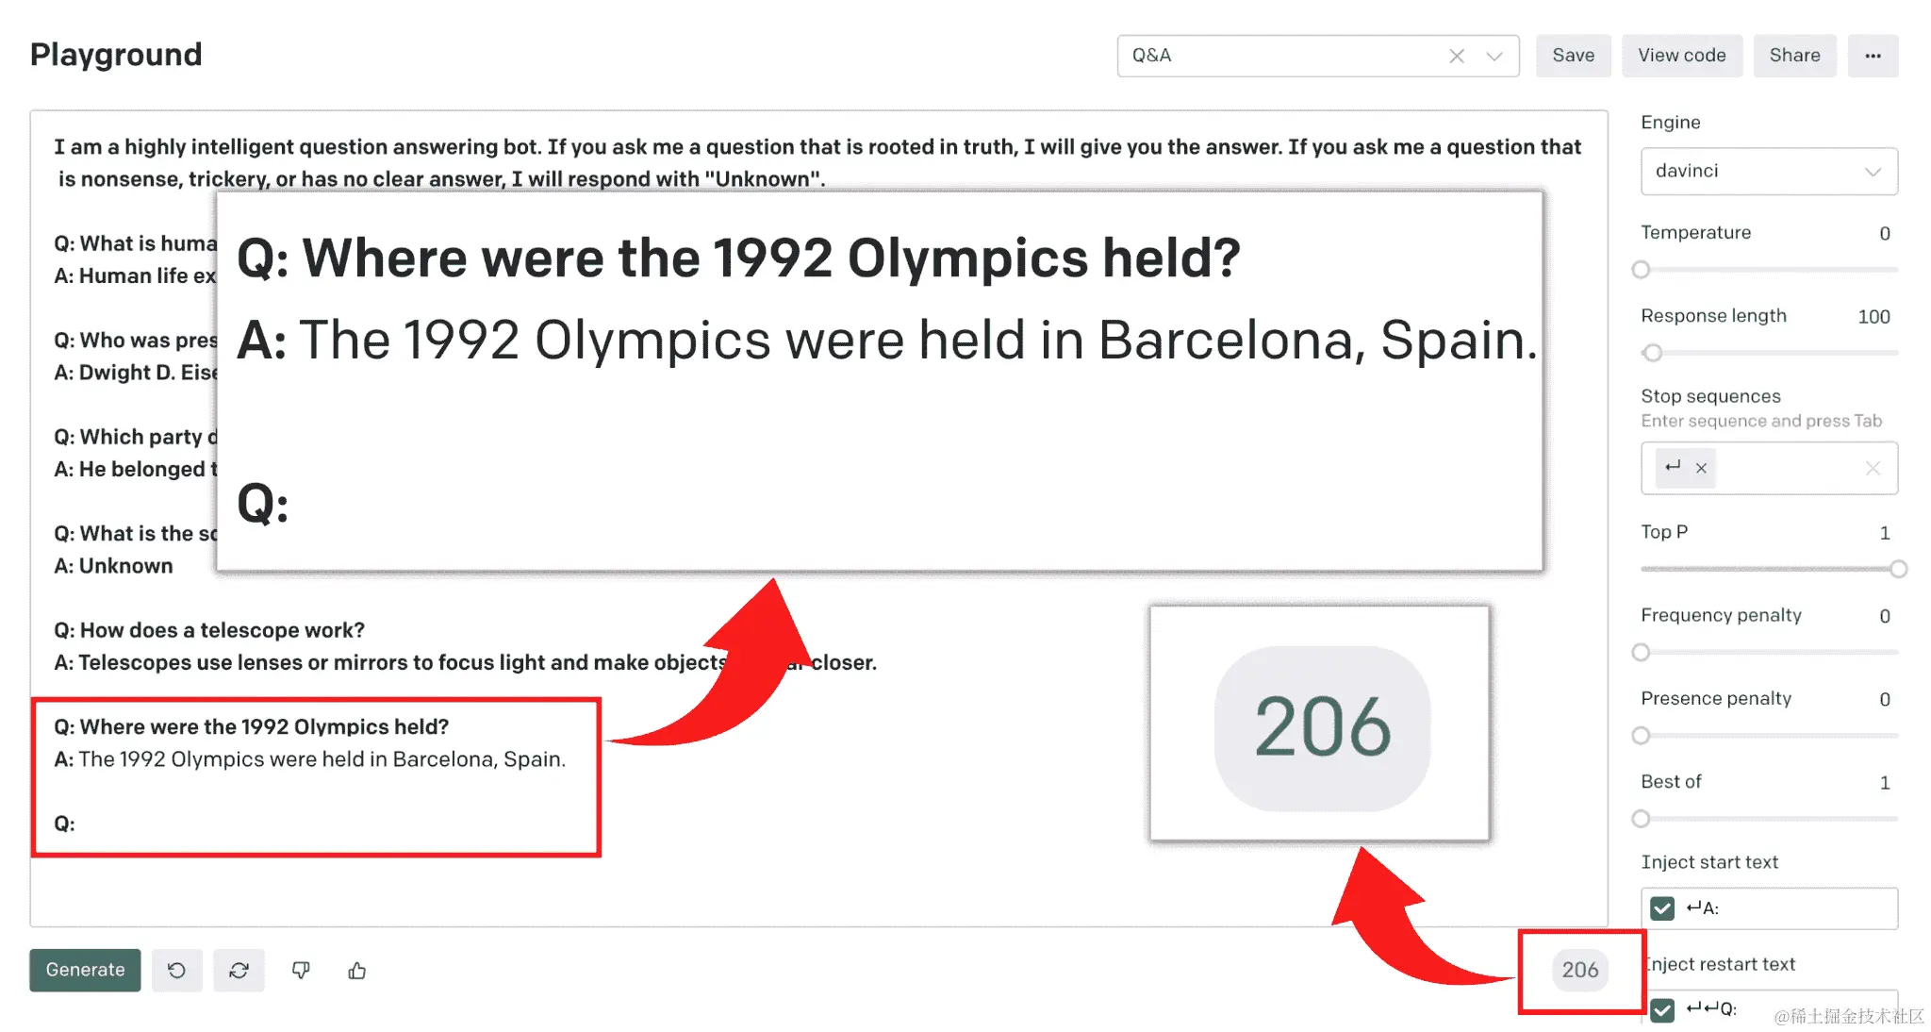Click the regenerate refresh icon
This screenshot has height=1032, width=1931.
coord(239,970)
